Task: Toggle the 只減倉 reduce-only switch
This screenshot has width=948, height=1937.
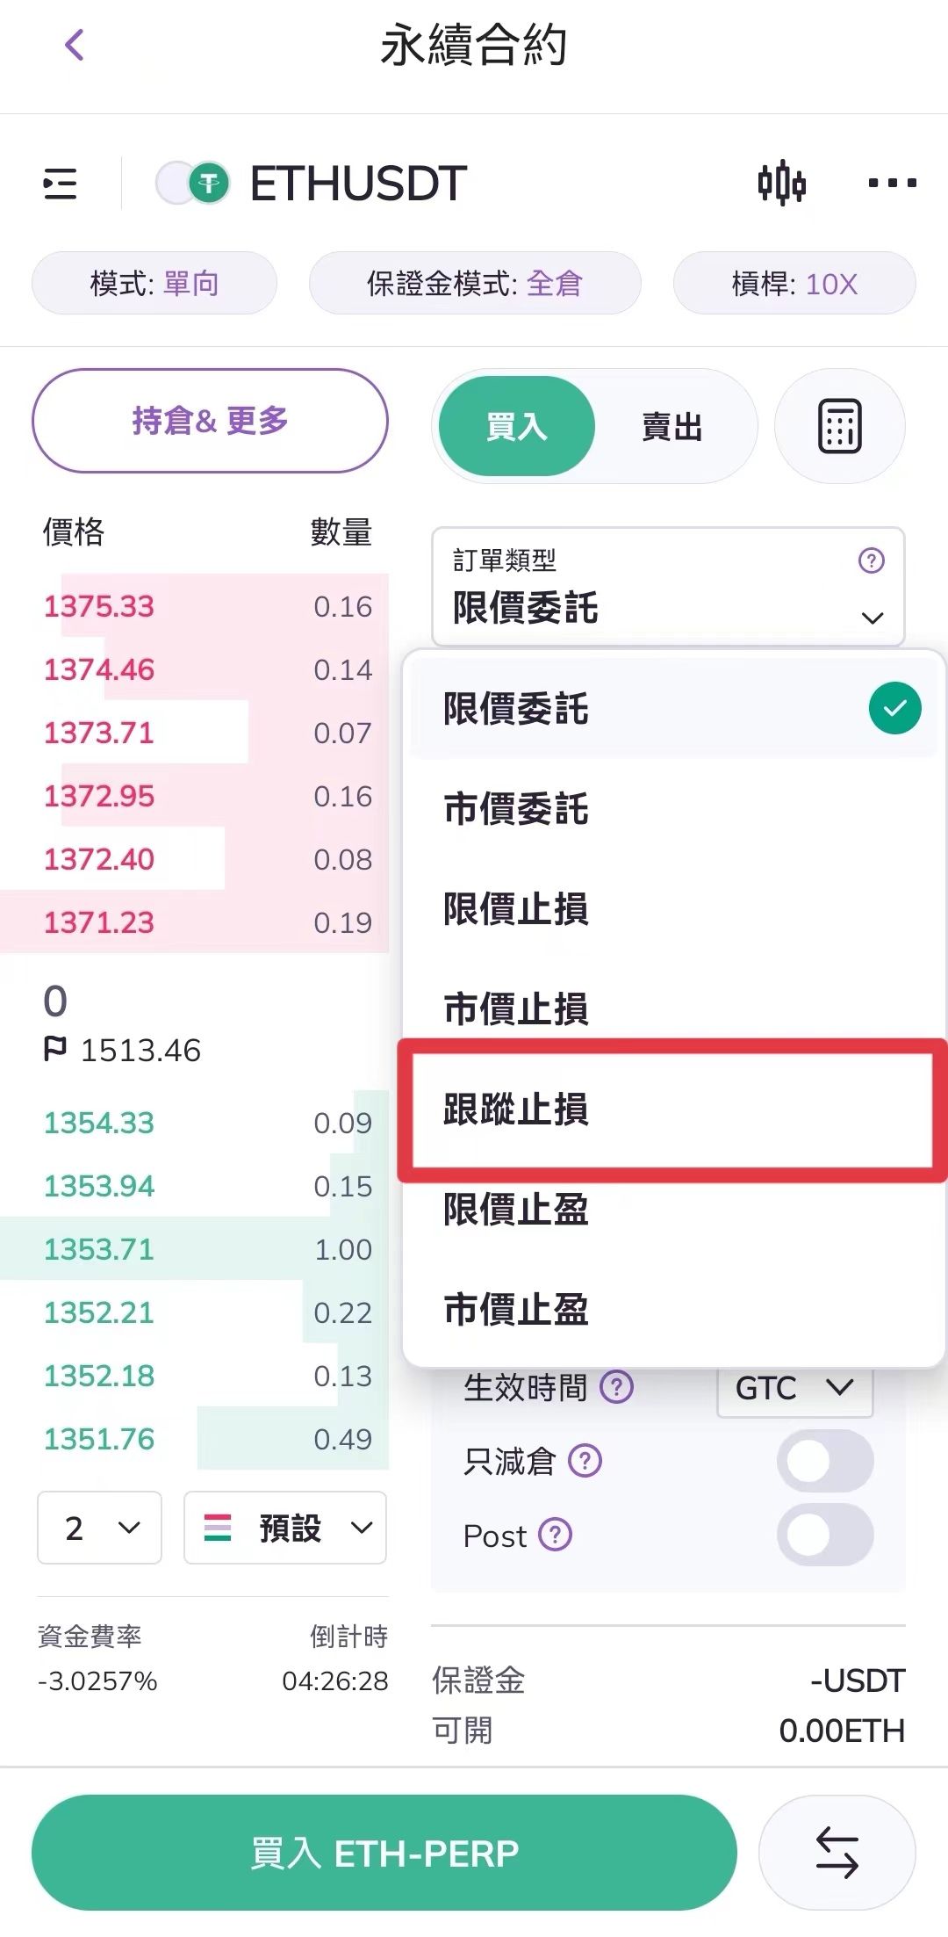Action: (824, 1461)
